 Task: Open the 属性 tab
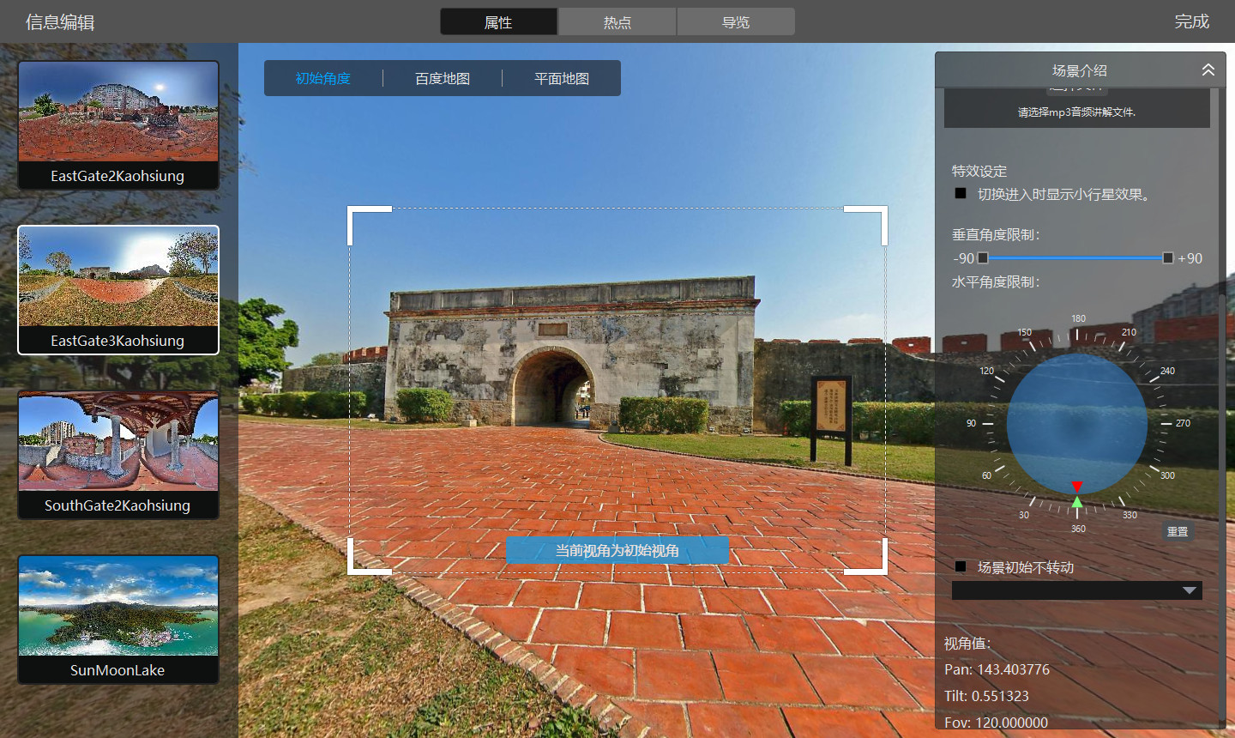[x=498, y=22]
